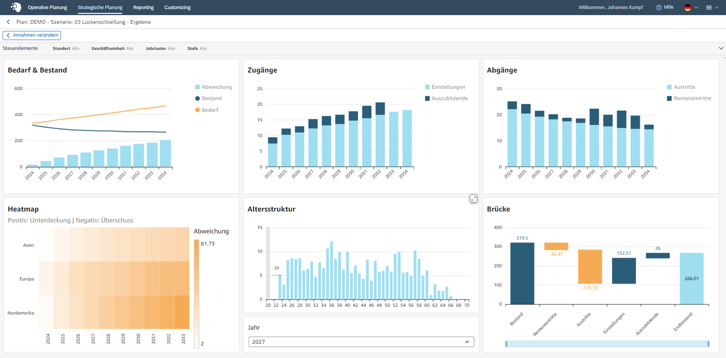Click the 2024 stacked bar in Abgänge

tap(512, 134)
